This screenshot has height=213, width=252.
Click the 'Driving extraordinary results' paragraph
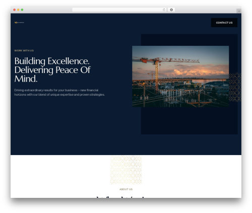click(59, 92)
